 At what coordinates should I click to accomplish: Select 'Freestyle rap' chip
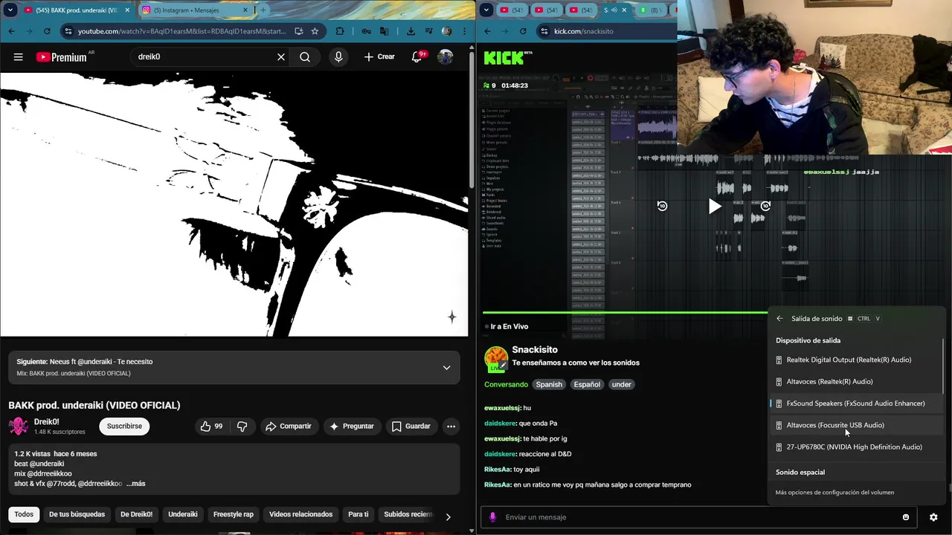click(234, 514)
